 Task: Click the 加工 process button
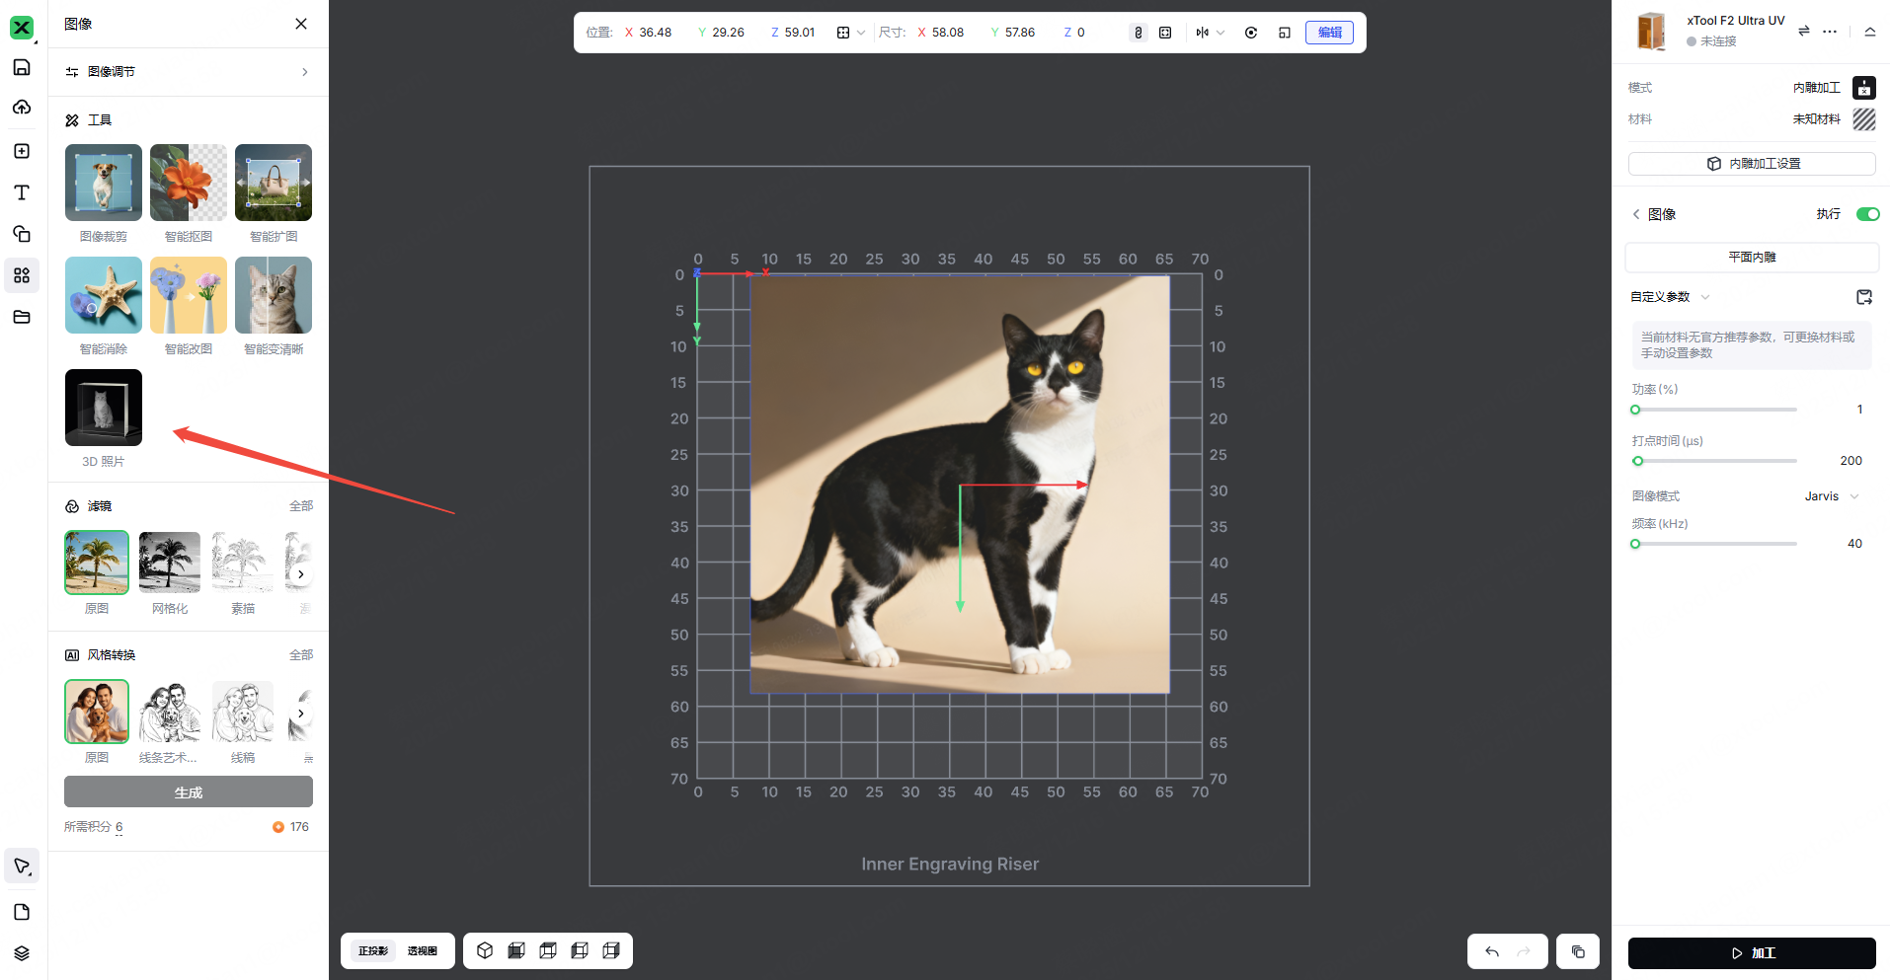[1751, 953]
